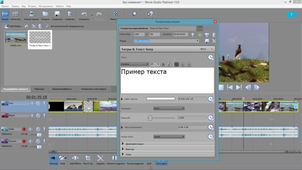Screen dimensions: 302x170
Task: Save the preset with floppy icon
Action: point(207,41)
